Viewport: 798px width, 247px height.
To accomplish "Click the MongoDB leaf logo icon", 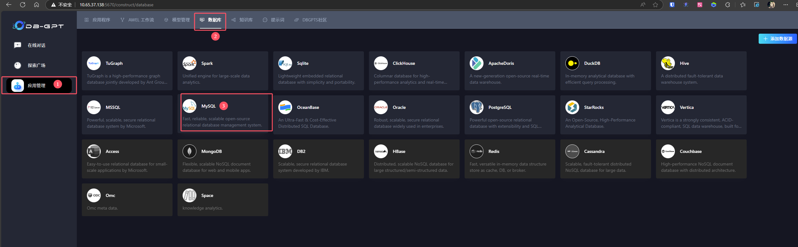I will [190, 151].
